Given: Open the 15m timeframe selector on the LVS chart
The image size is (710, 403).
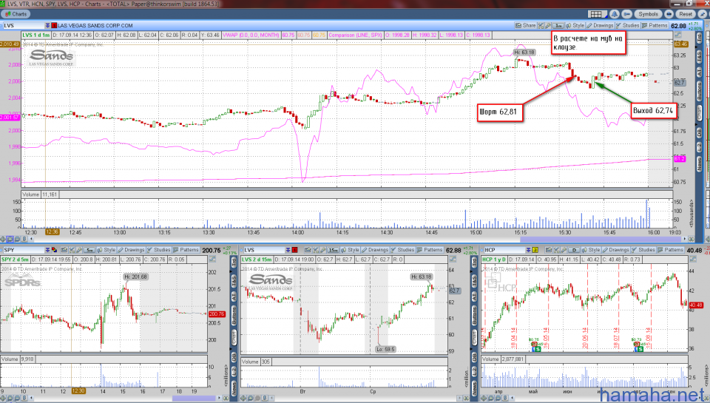Looking at the screenshot, I should (334, 251).
